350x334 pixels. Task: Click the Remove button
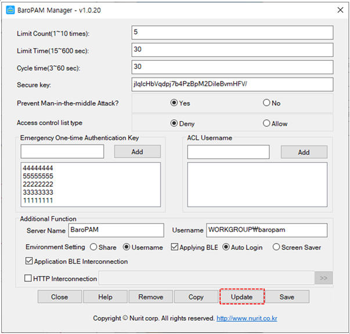pyautogui.click(x=151, y=297)
